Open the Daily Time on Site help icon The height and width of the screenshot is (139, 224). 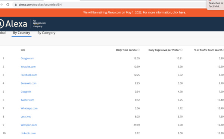(139, 50)
